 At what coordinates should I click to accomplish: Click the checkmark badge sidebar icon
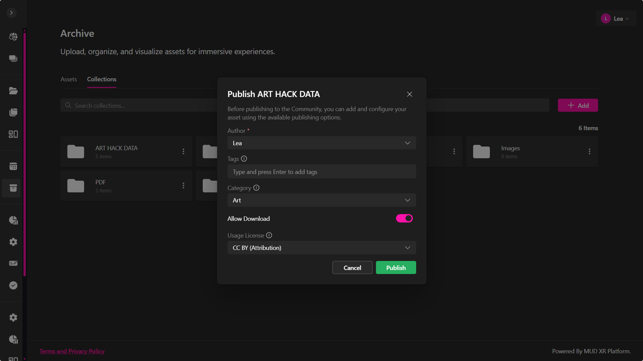coord(13,285)
